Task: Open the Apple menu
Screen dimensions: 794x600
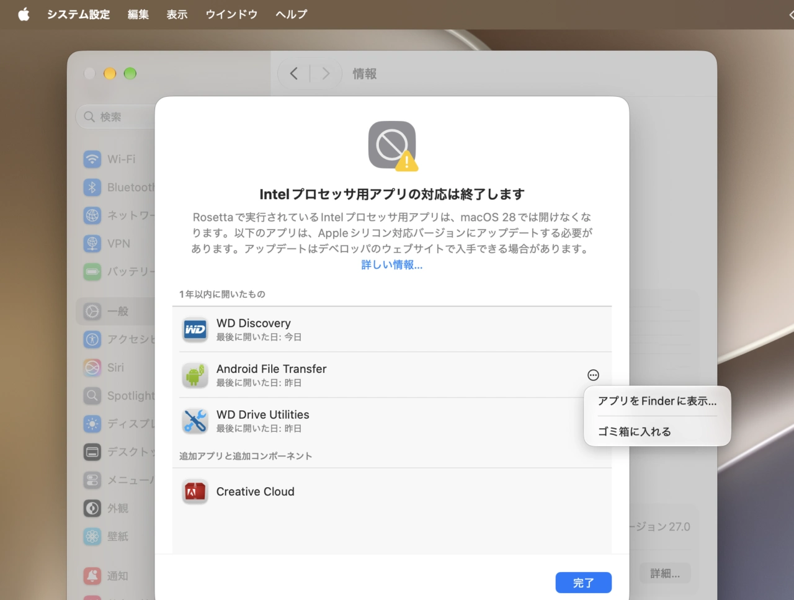Action: point(24,14)
